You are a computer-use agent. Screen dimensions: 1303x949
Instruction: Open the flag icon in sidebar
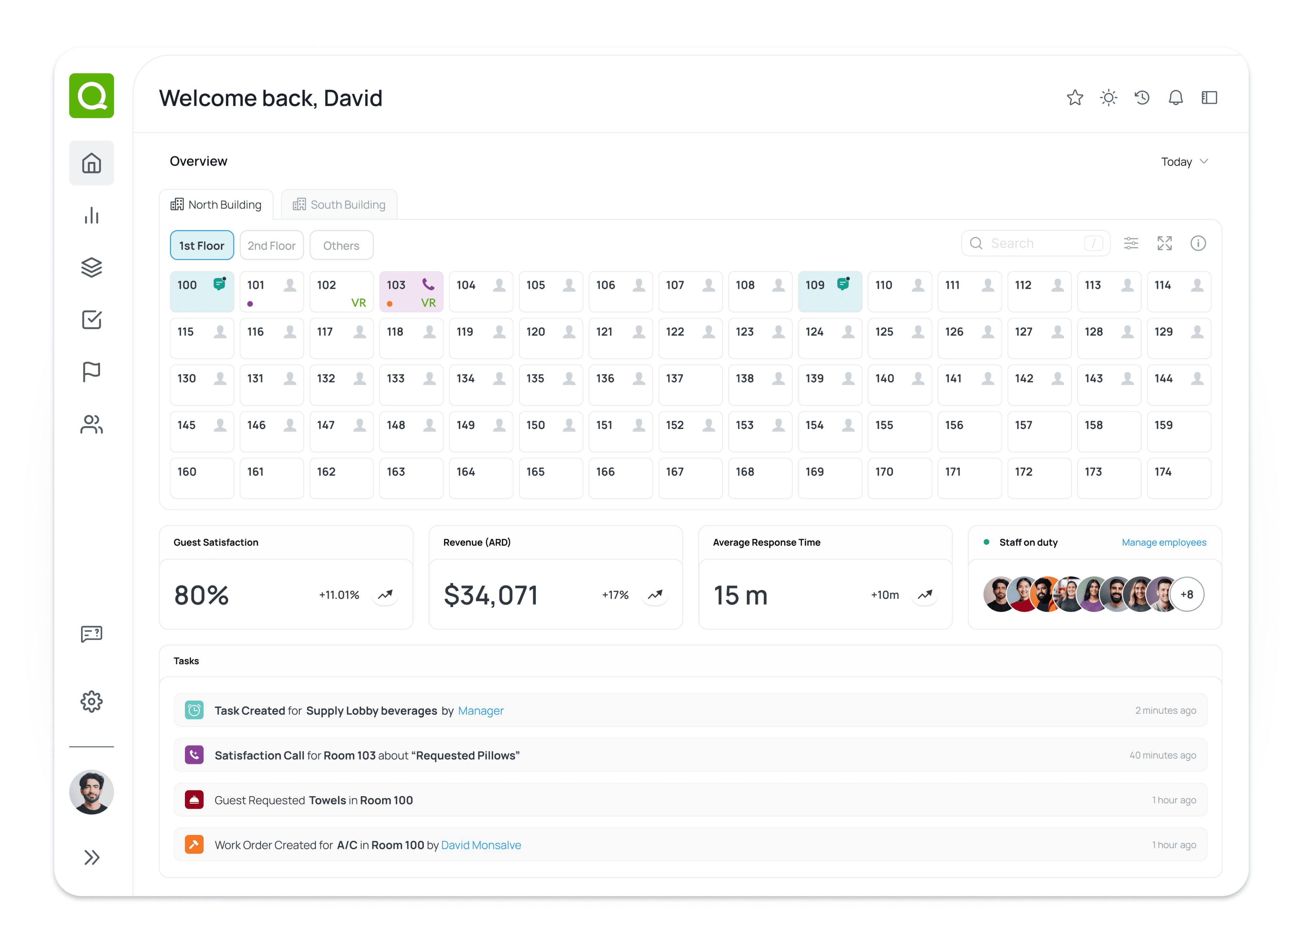91,372
